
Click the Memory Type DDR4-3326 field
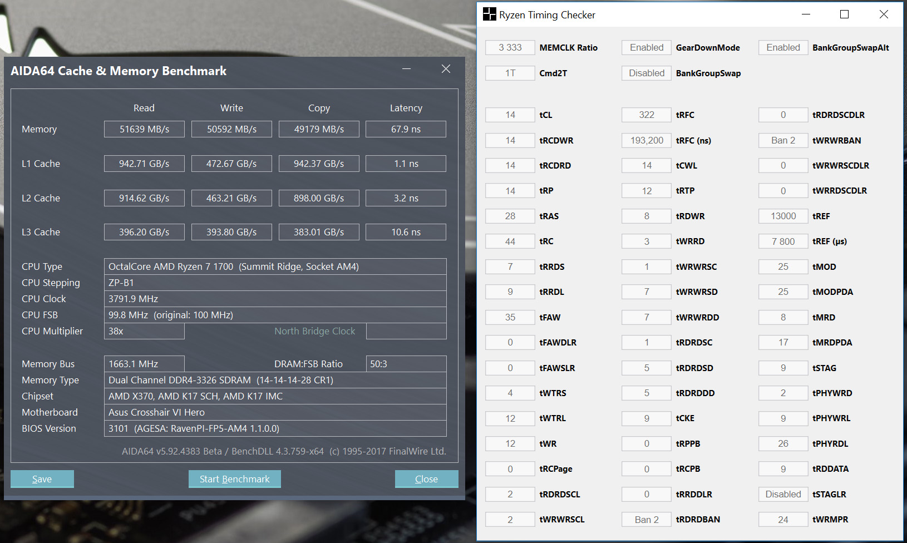[275, 380]
